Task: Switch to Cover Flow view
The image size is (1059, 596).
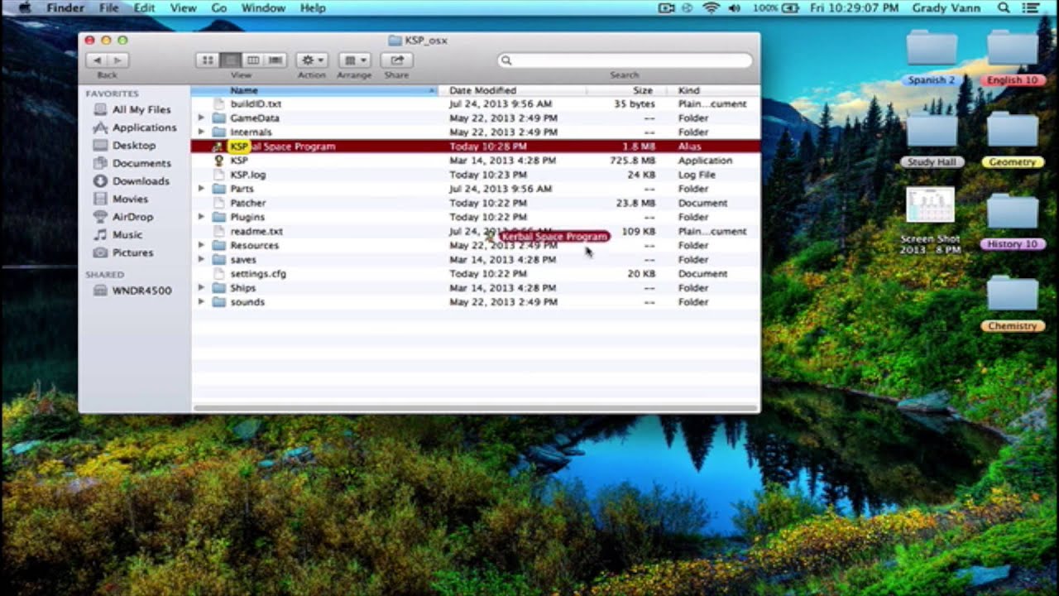Action: (275, 60)
